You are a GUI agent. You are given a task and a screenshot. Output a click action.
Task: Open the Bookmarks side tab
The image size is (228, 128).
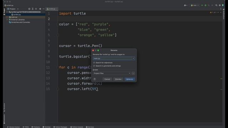coord(4,119)
